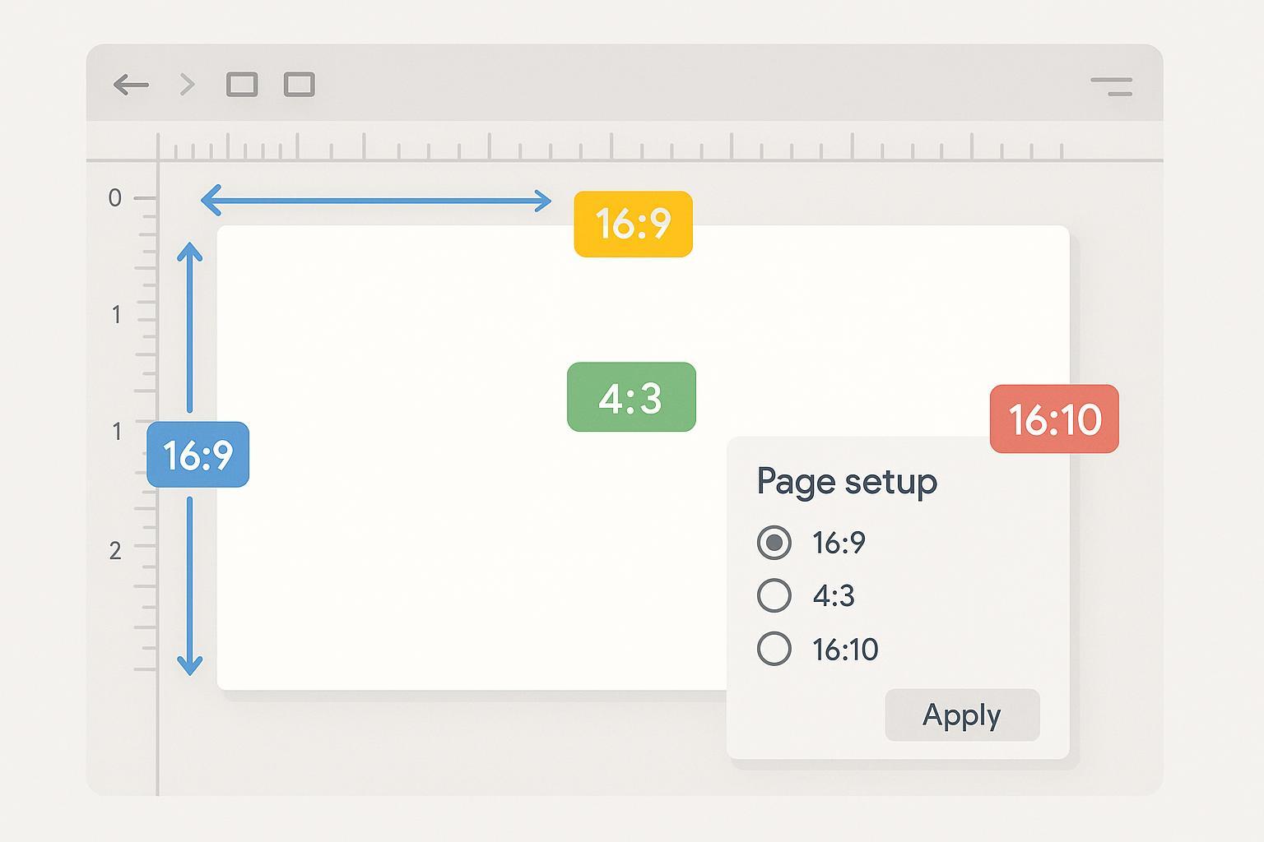
Task: Click the yellow 16:9 badge
Action: pos(633,224)
